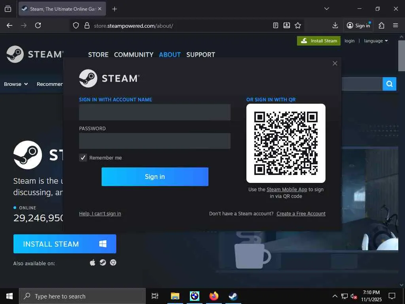Open Task View on the taskbar
This screenshot has width=405, height=304.
pos(155,296)
